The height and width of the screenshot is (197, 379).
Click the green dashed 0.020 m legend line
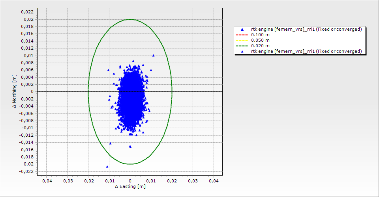point(242,46)
